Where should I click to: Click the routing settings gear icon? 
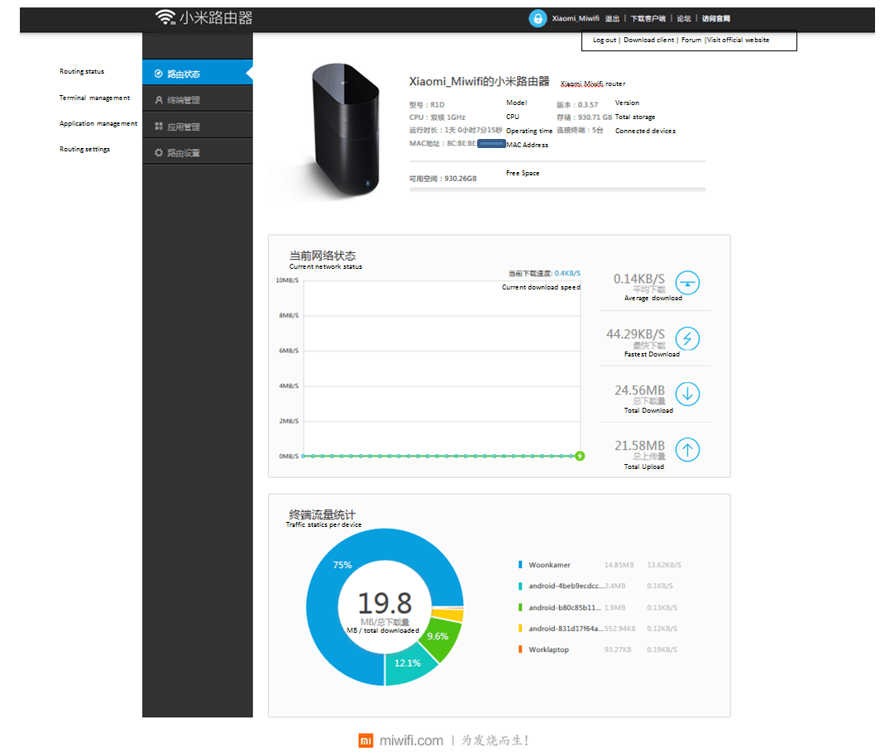click(159, 153)
